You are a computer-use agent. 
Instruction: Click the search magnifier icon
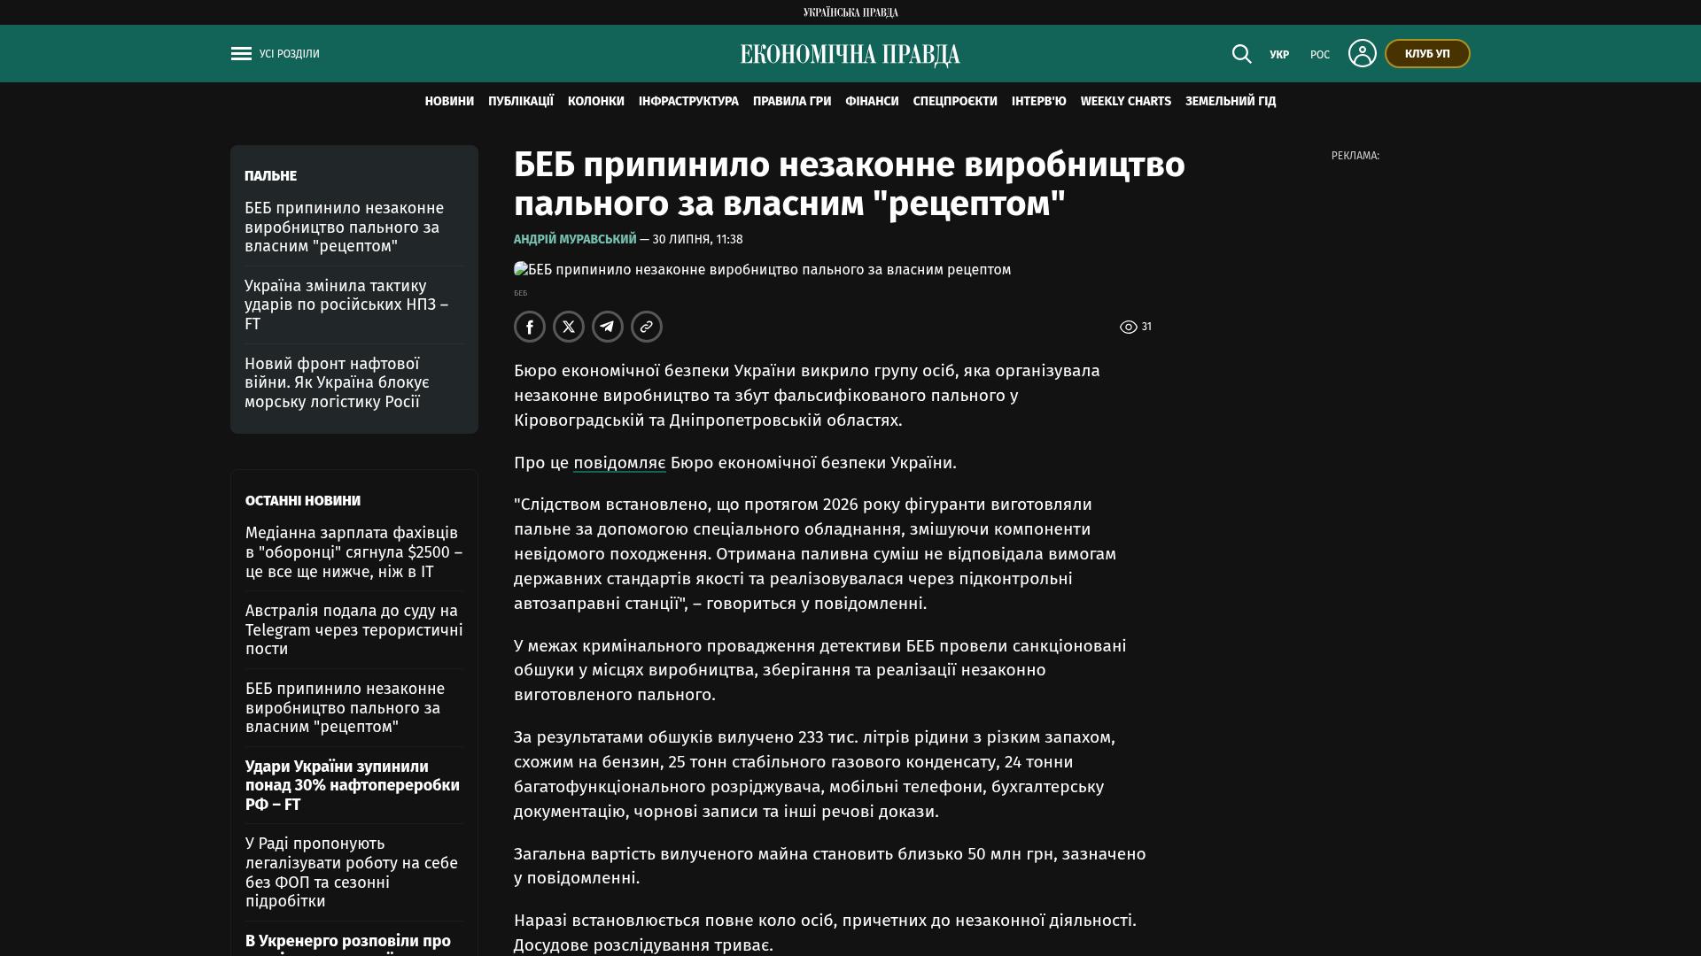tap(1241, 54)
